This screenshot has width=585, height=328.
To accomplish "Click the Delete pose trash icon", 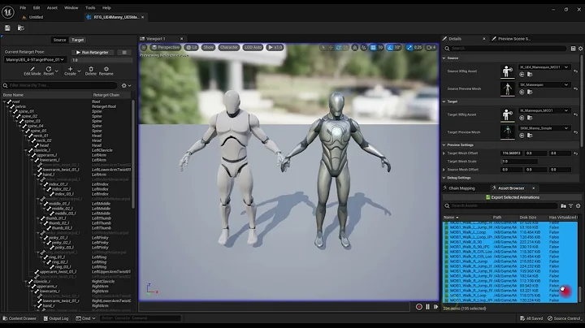I will click(x=91, y=69).
